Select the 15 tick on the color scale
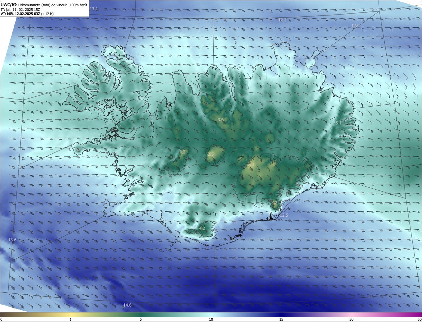 [x=281, y=319]
